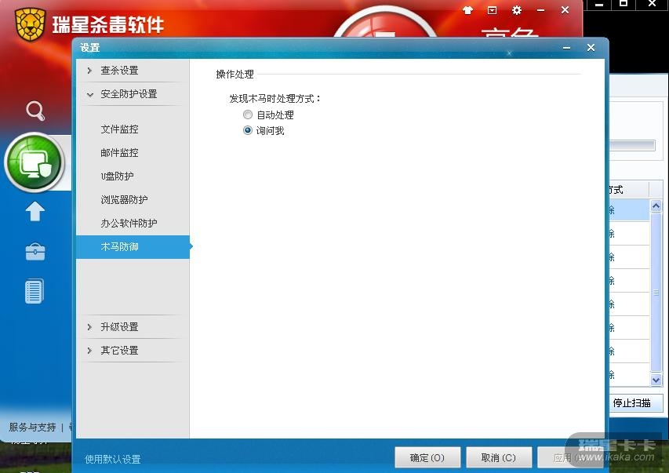The width and height of the screenshot is (669, 473).
Task: Open the dropdown menu icon in main title bar
Action: pyautogui.click(x=492, y=10)
